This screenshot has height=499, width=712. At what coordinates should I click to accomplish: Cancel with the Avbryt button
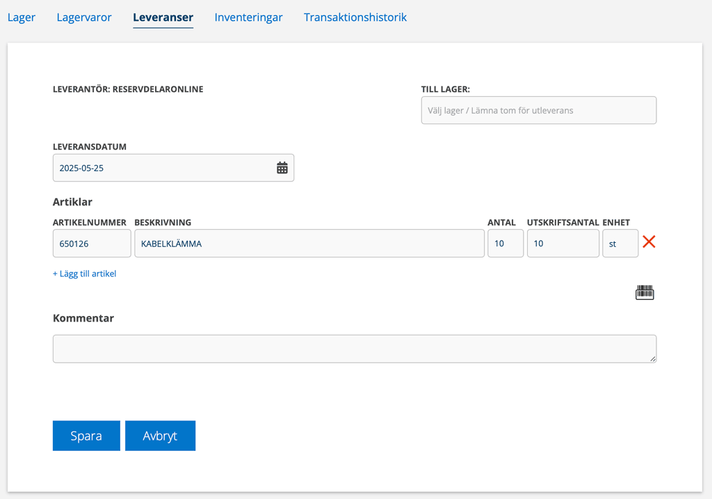coord(161,436)
